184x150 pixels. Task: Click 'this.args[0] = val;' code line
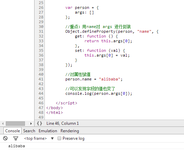(x=107, y=55)
